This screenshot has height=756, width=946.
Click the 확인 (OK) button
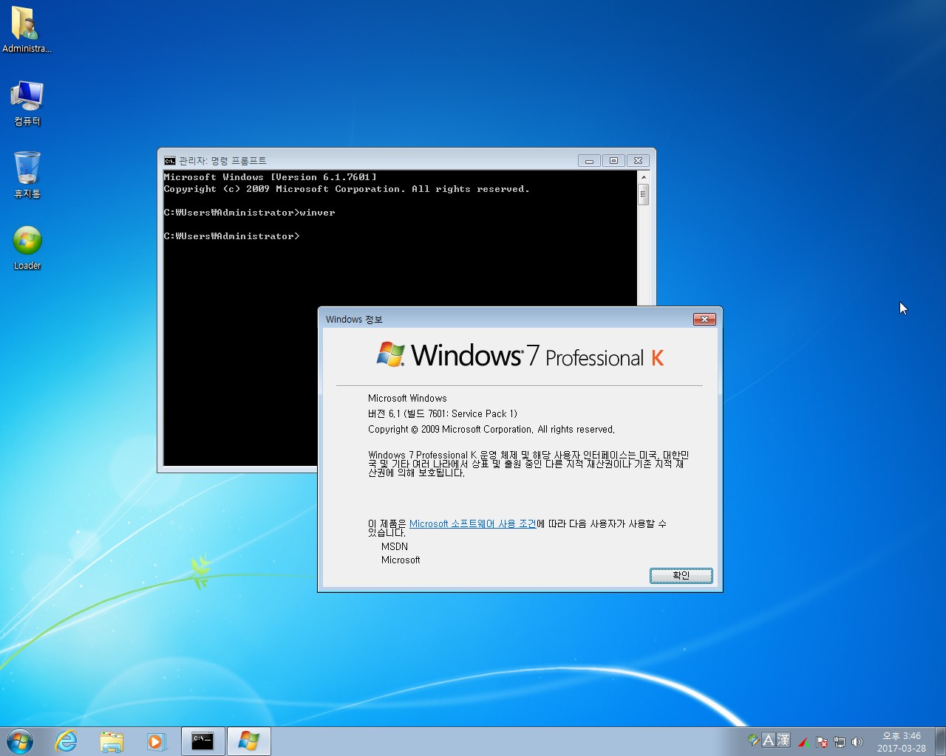click(x=681, y=576)
